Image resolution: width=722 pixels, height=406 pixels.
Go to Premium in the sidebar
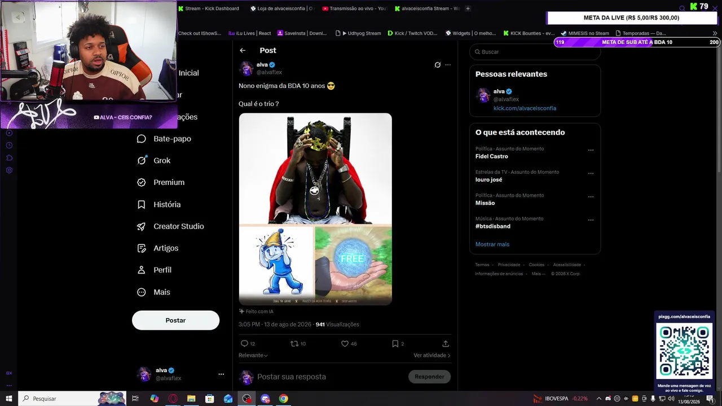point(161,182)
